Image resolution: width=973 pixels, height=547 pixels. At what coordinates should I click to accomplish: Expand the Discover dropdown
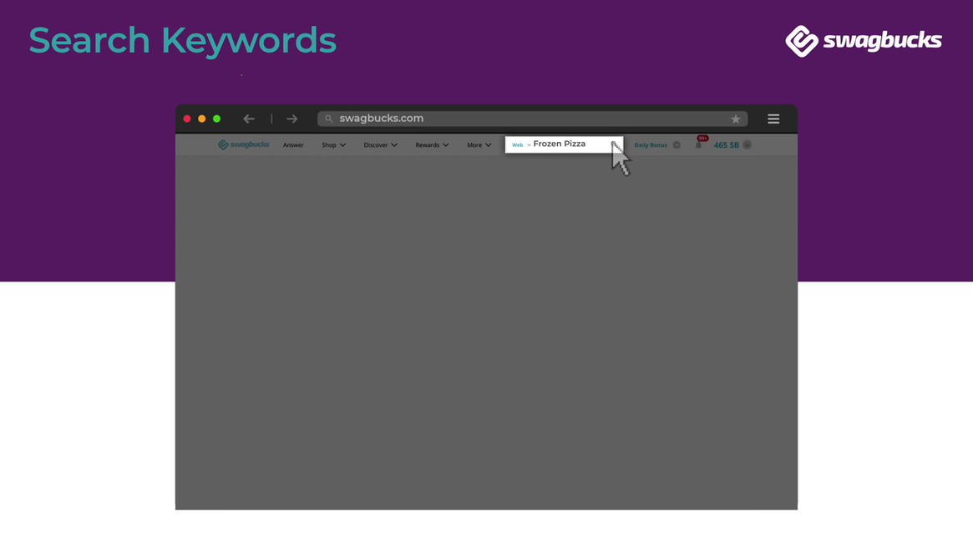click(380, 145)
